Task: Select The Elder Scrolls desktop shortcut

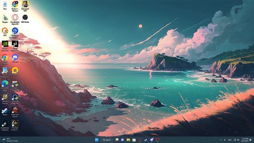Action: (15, 126)
